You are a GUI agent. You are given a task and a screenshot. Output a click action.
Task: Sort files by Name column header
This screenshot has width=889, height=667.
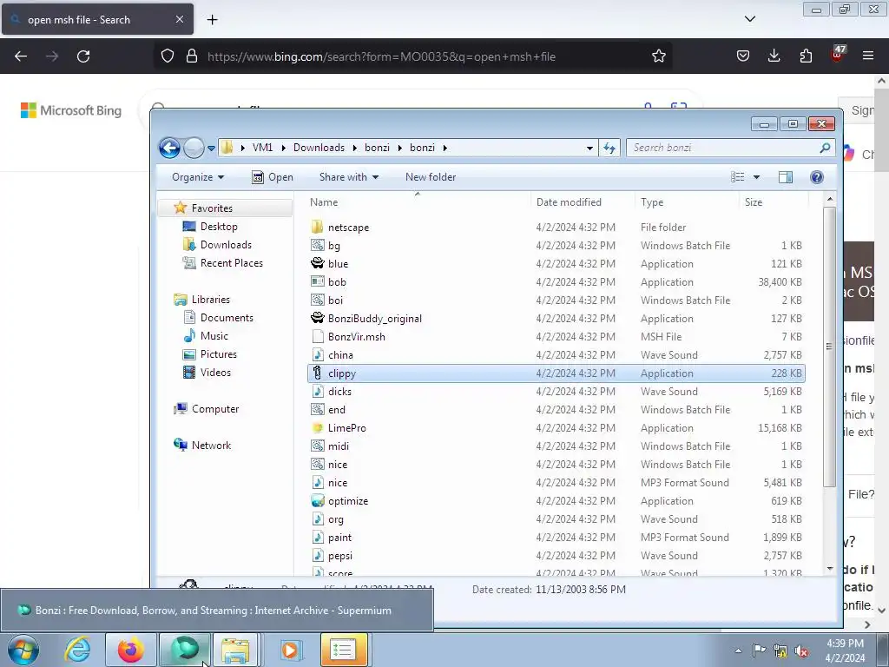[x=418, y=201]
